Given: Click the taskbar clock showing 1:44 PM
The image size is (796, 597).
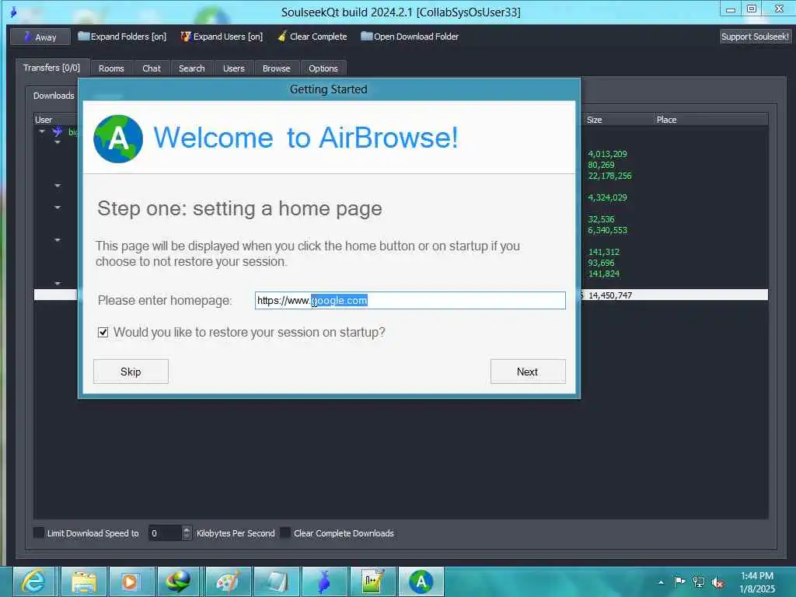Looking at the screenshot, I should (757, 581).
